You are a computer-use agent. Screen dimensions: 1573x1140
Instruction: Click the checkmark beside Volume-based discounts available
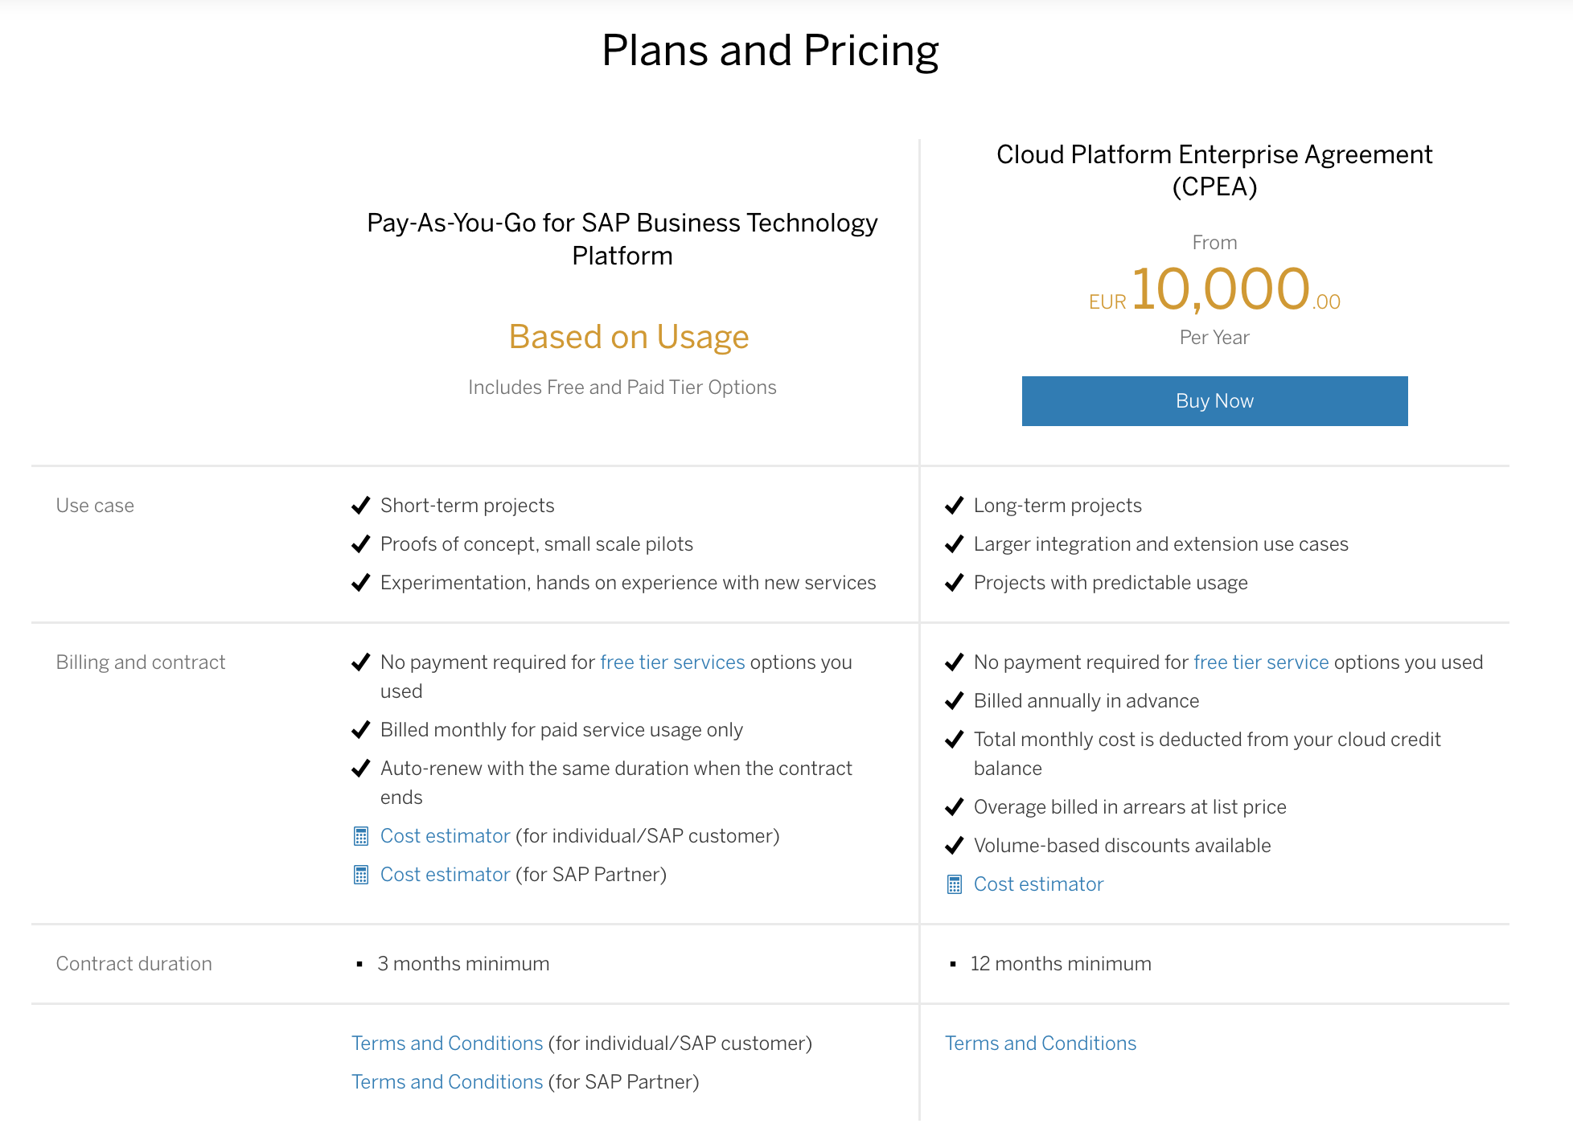point(955,846)
